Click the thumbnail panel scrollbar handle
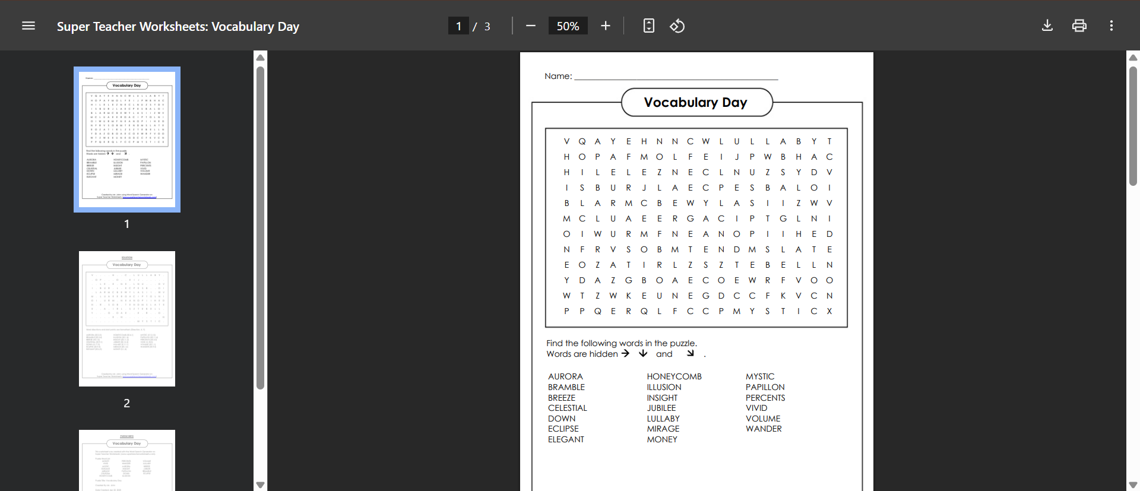The width and height of the screenshot is (1140, 491). (x=260, y=228)
